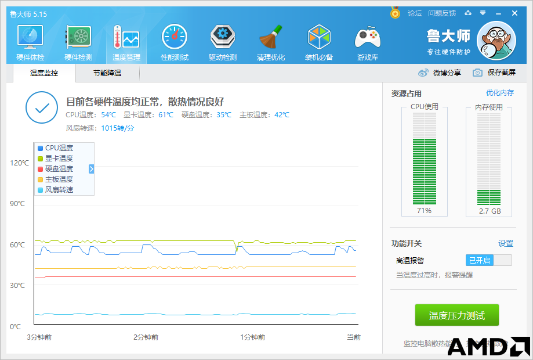The height and width of the screenshot is (360, 533).
Task: Click the skin/theme icon in title bar
Action: (468, 13)
